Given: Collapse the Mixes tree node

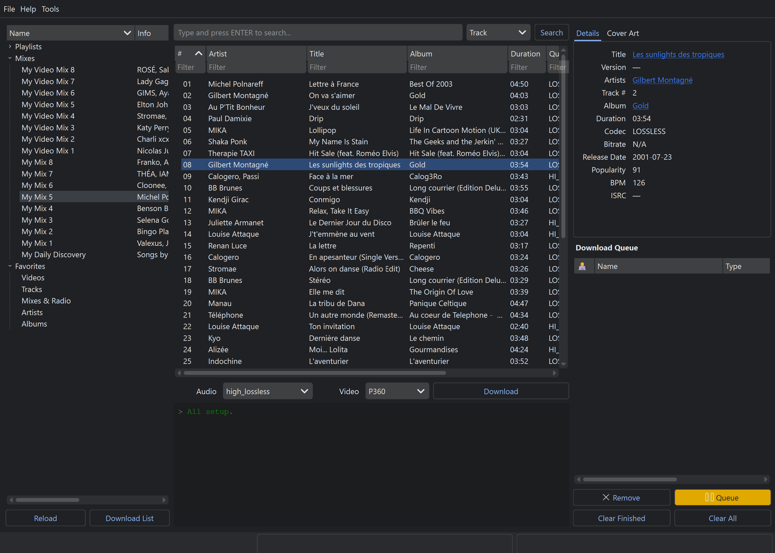Looking at the screenshot, I should coord(10,58).
